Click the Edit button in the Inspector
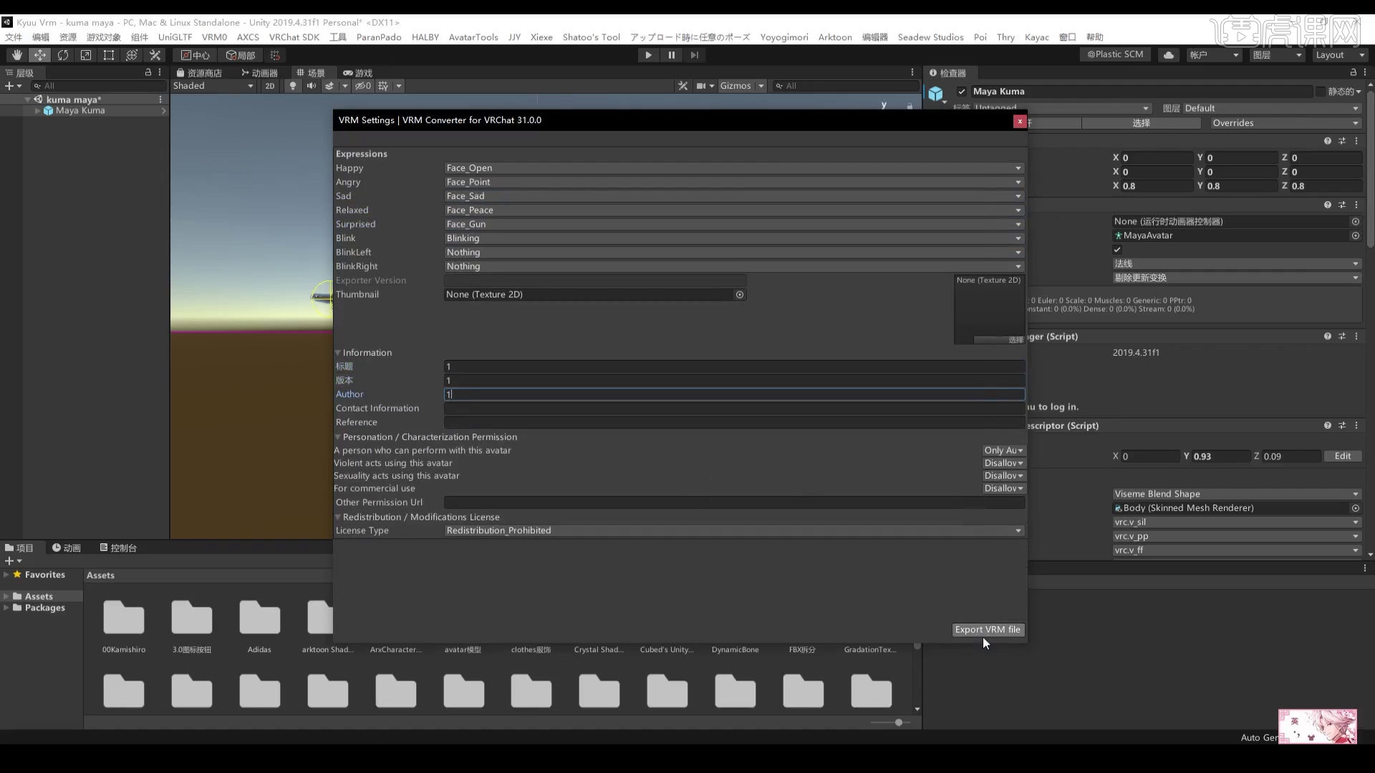This screenshot has width=1375, height=773. (x=1343, y=456)
